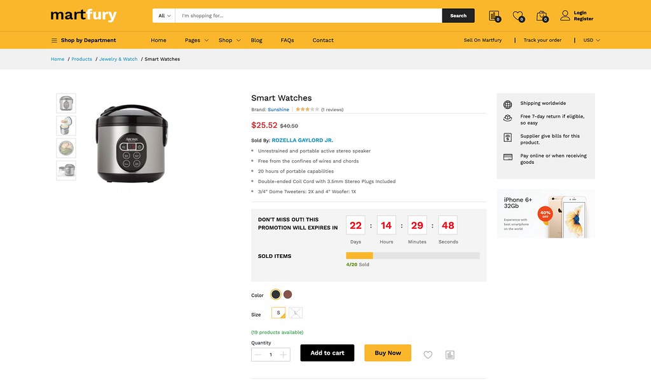Image resolution: width=651 pixels, height=380 pixels.
Task: Expand the USD currency dropdown
Action: 591,40
